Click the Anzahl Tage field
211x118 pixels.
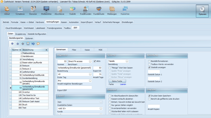pos(98,74)
